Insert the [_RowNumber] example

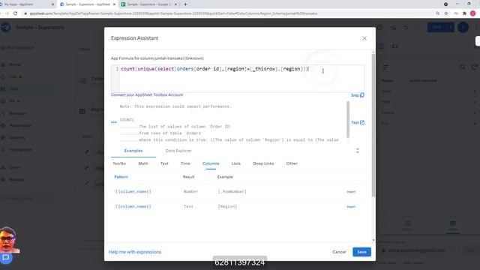pyautogui.click(x=351, y=192)
